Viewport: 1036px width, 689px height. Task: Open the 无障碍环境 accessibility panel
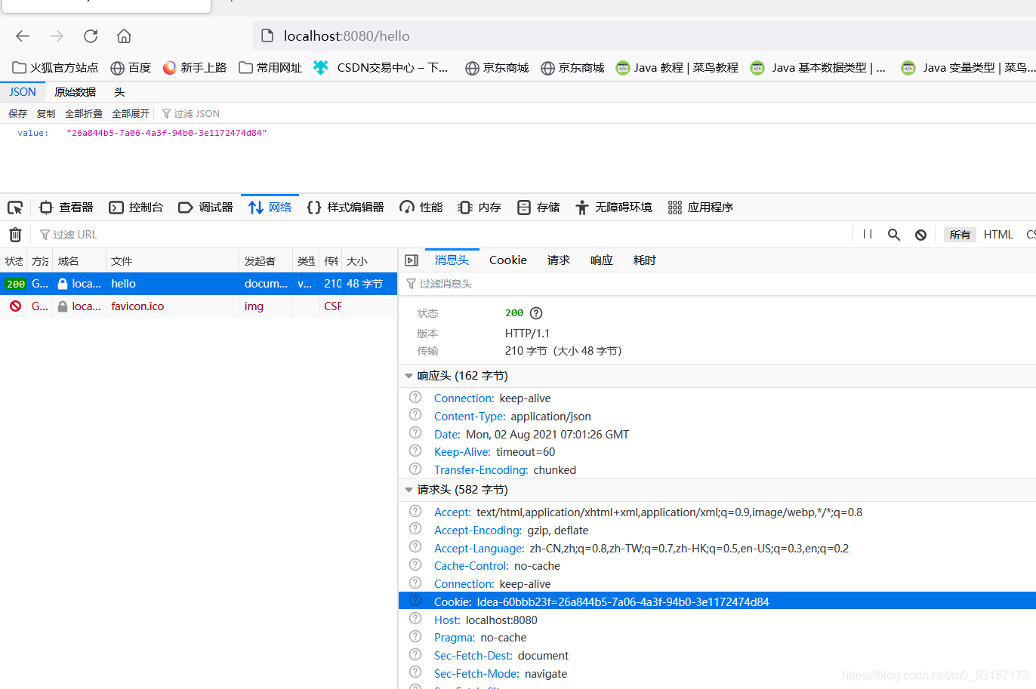(x=613, y=208)
